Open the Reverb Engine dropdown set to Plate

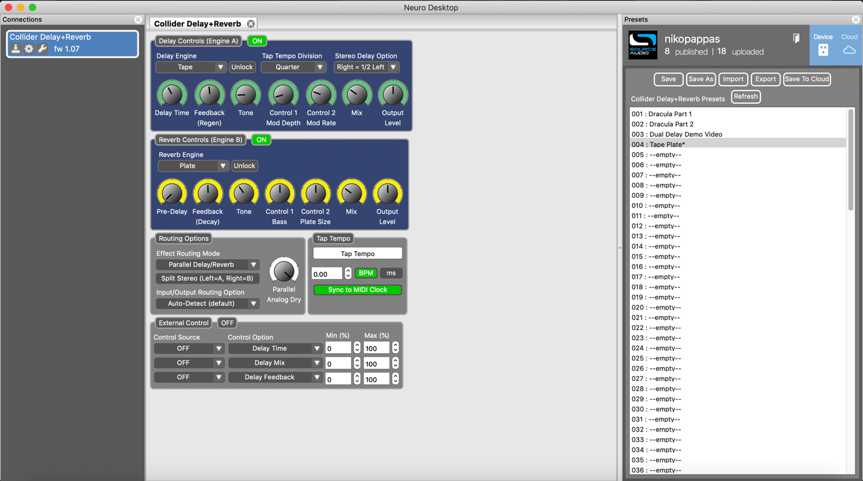(193, 166)
